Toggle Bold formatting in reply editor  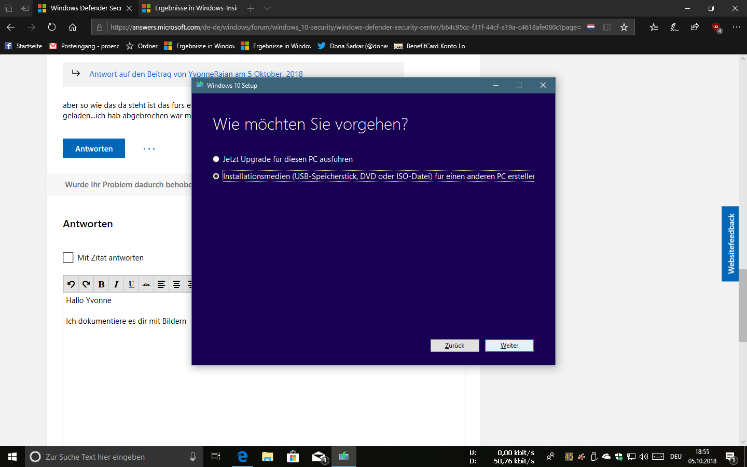point(101,284)
